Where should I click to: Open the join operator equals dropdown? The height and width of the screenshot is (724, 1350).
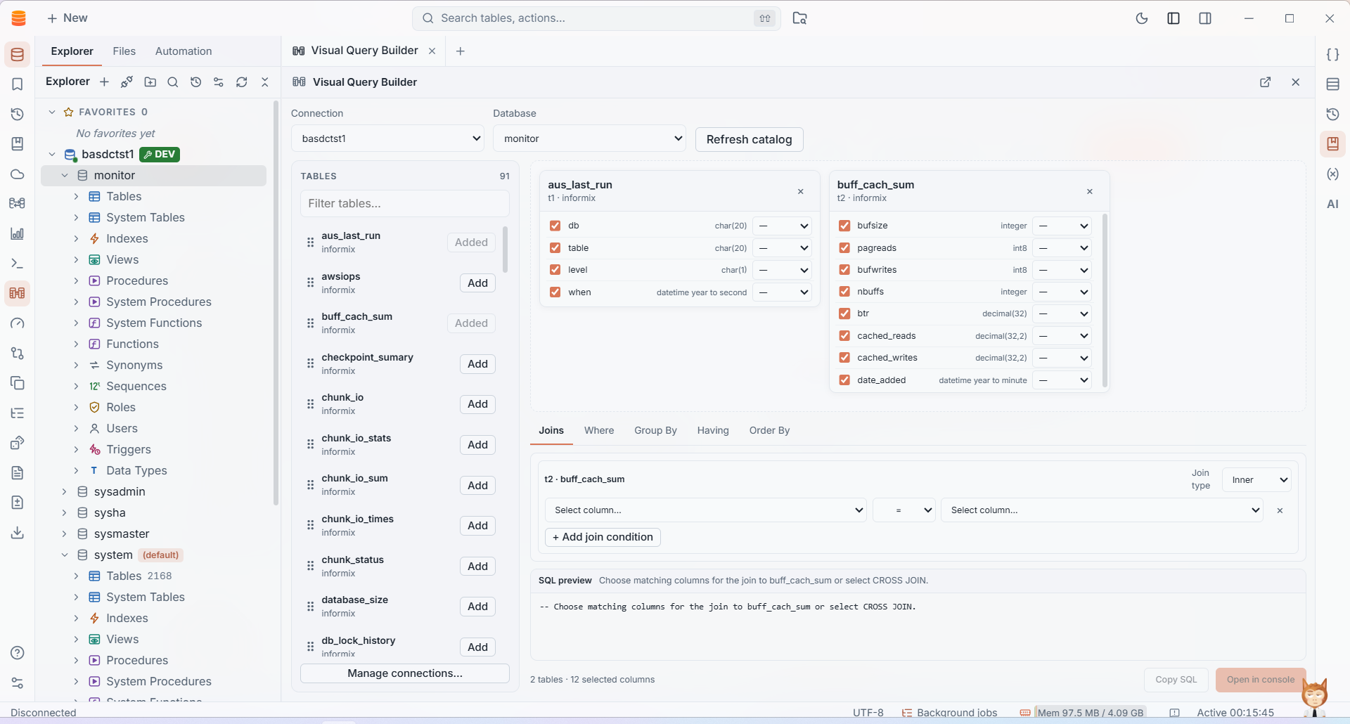click(x=904, y=510)
